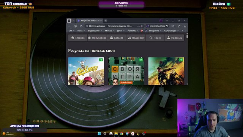
Task: Open Task View on the taskbar
Action: pyautogui.click(x=110, y=134)
